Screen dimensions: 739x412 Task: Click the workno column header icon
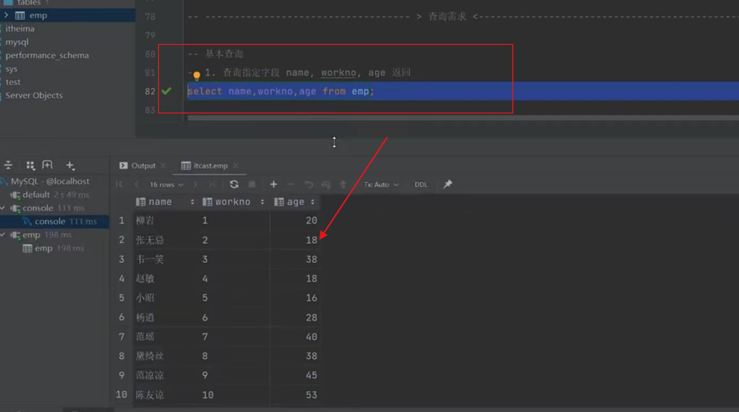[207, 202]
